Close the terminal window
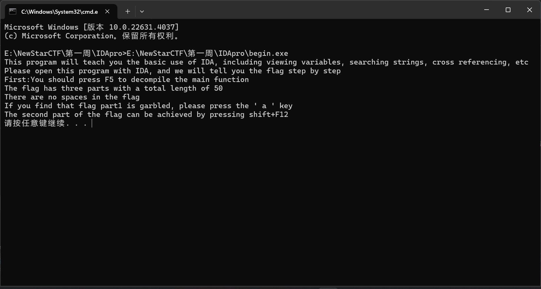Viewport: 541px width, 289px height. point(529,10)
